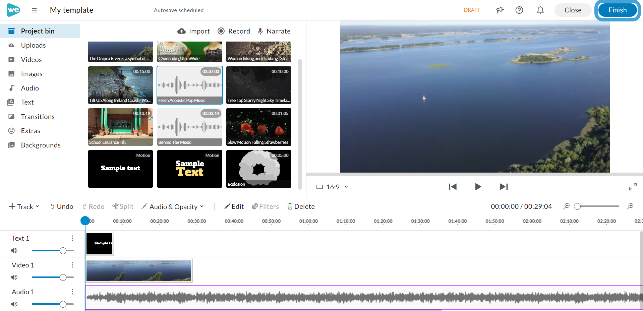
Task: Split the clip at the playhead
Action: click(123, 206)
